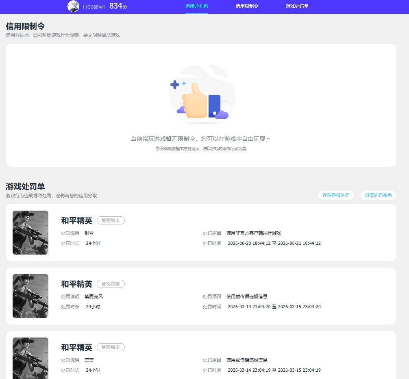This screenshot has width=409, height=379.
Task: Click reason 使用非官方客户端进行游戏
Action: tap(254, 233)
